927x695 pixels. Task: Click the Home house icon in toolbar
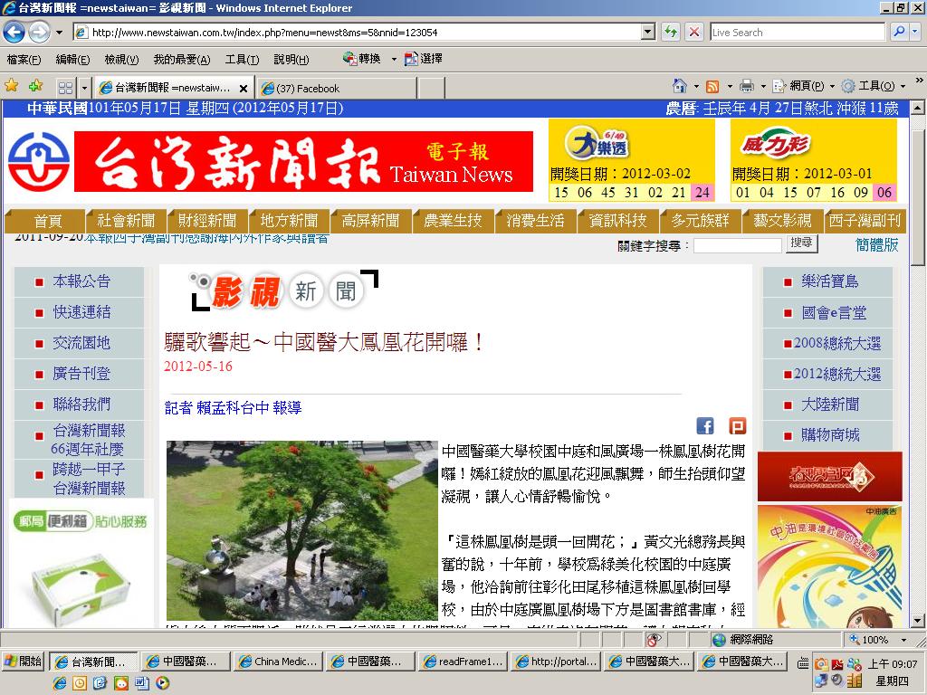[x=680, y=86]
